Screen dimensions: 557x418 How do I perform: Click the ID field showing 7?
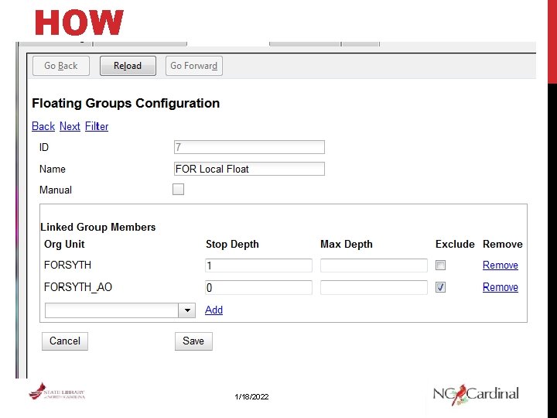coord(249,147)
